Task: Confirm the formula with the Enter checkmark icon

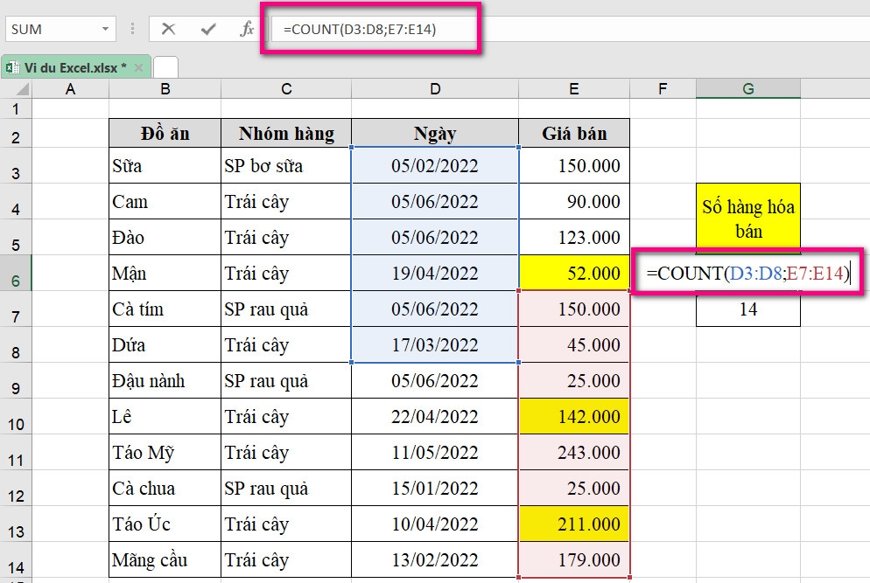Action: pyautogui.click(x=208, y=28)
